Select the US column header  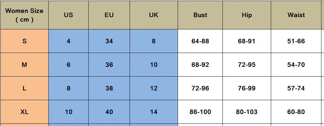[68, 15]
